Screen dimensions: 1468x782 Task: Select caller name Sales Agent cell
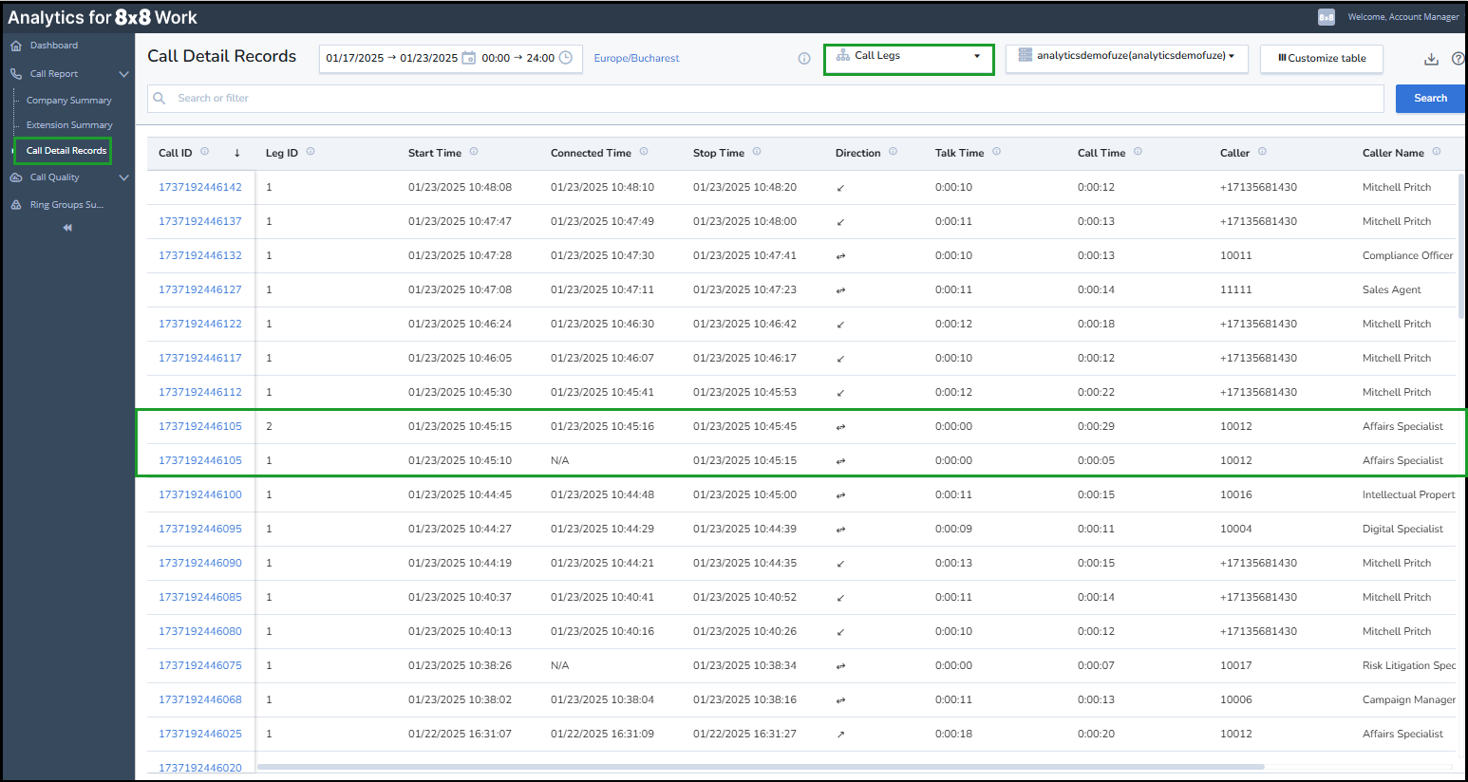[1391, 289]
